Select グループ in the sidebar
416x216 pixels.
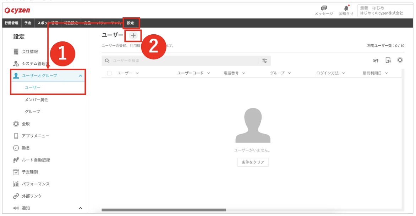pos(33,112)
